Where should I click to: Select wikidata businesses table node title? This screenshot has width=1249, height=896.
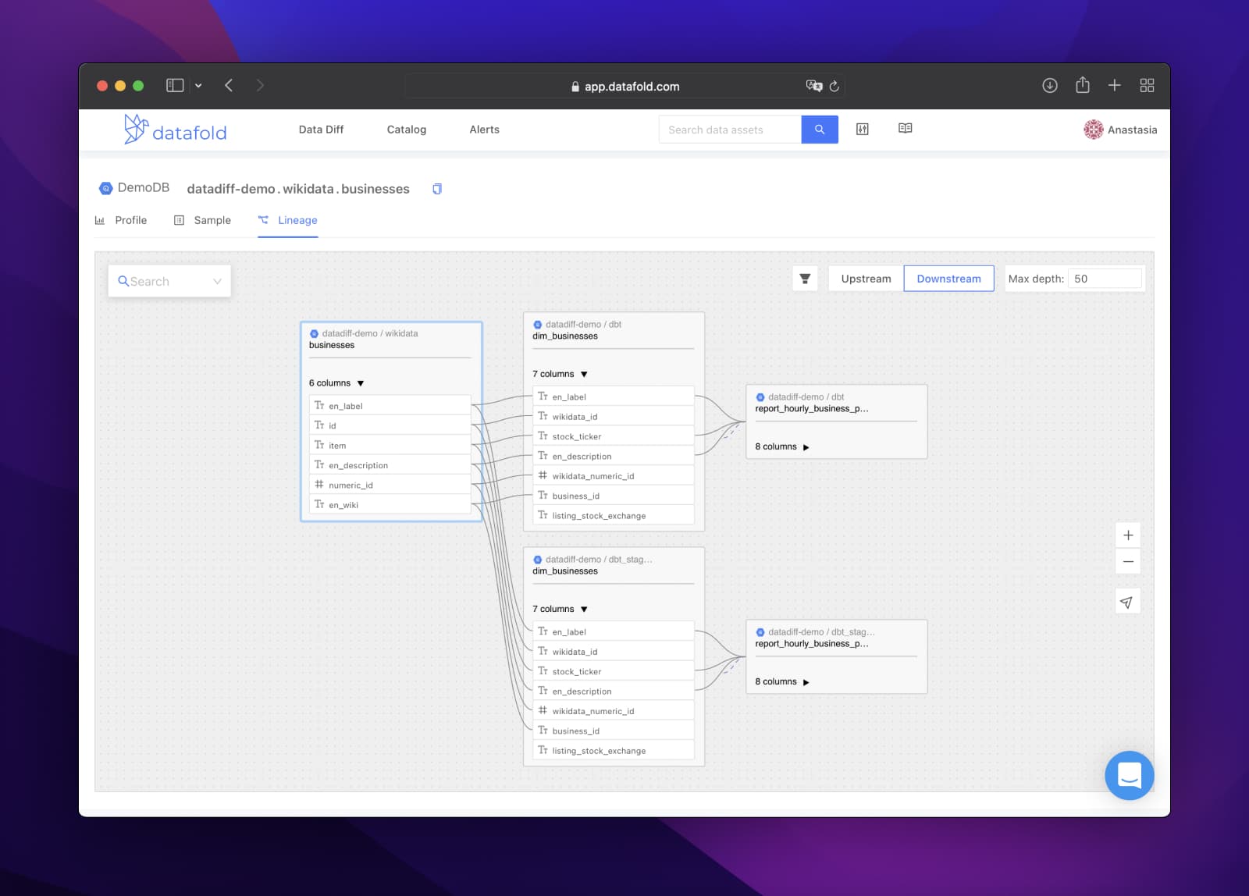pyautogui.click(x=332, y=345)
